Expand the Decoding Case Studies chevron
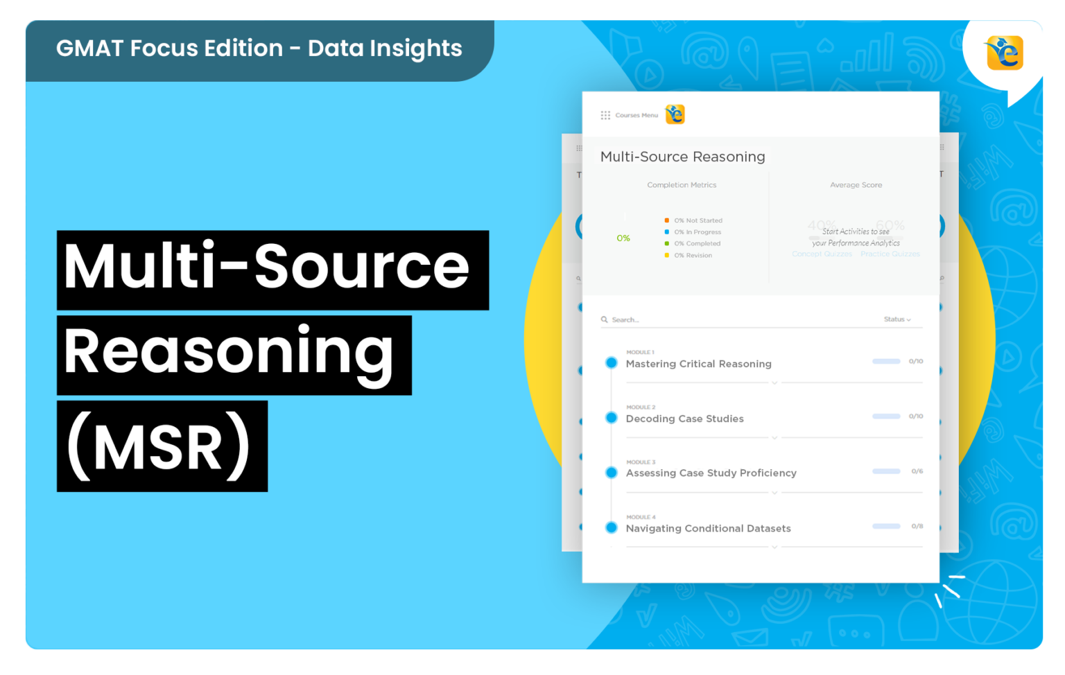This screenshot has height=675, width=1065. pyautogui.click(x=774, y=437)
